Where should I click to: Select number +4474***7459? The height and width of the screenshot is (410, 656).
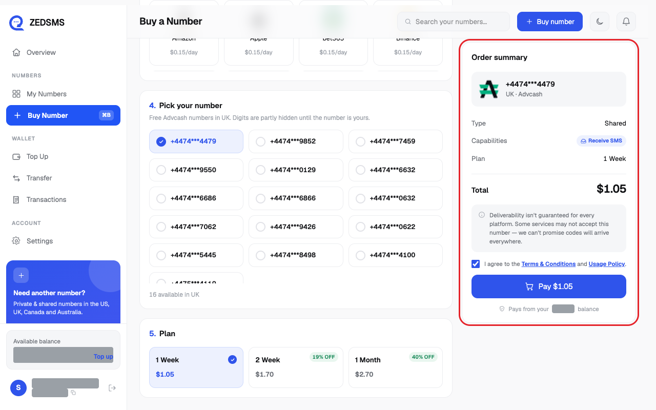[395, 141]
